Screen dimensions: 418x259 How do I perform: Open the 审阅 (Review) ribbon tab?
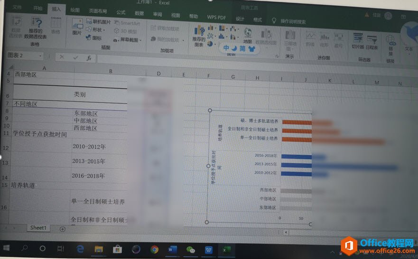(x=157, y=14)
